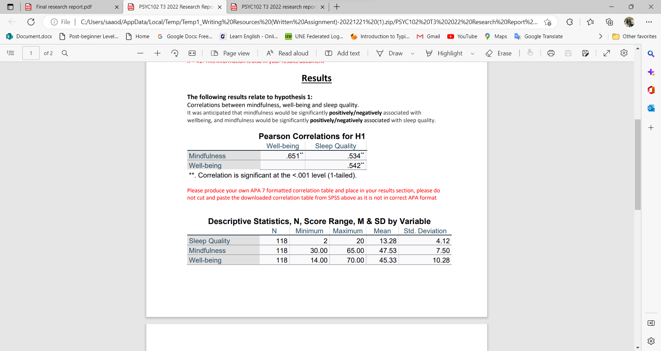Show more favorites bar items chevron

coord(600,36)
